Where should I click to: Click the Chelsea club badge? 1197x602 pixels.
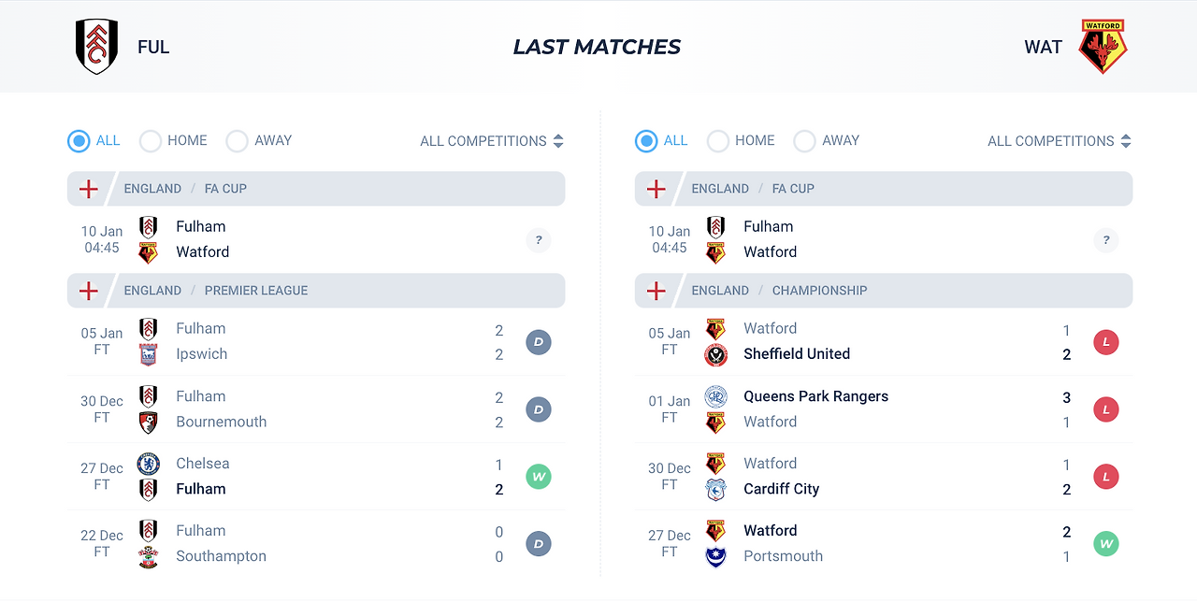click(148, 464)
